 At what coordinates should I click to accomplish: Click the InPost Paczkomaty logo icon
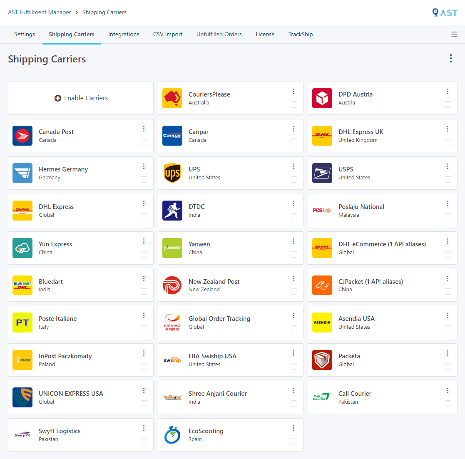tap(22, 360)
